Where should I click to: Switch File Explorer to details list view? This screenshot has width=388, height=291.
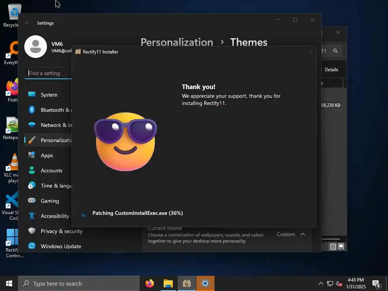[333, 246]
